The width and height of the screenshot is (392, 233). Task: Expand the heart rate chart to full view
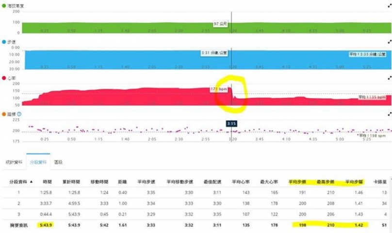390,78
